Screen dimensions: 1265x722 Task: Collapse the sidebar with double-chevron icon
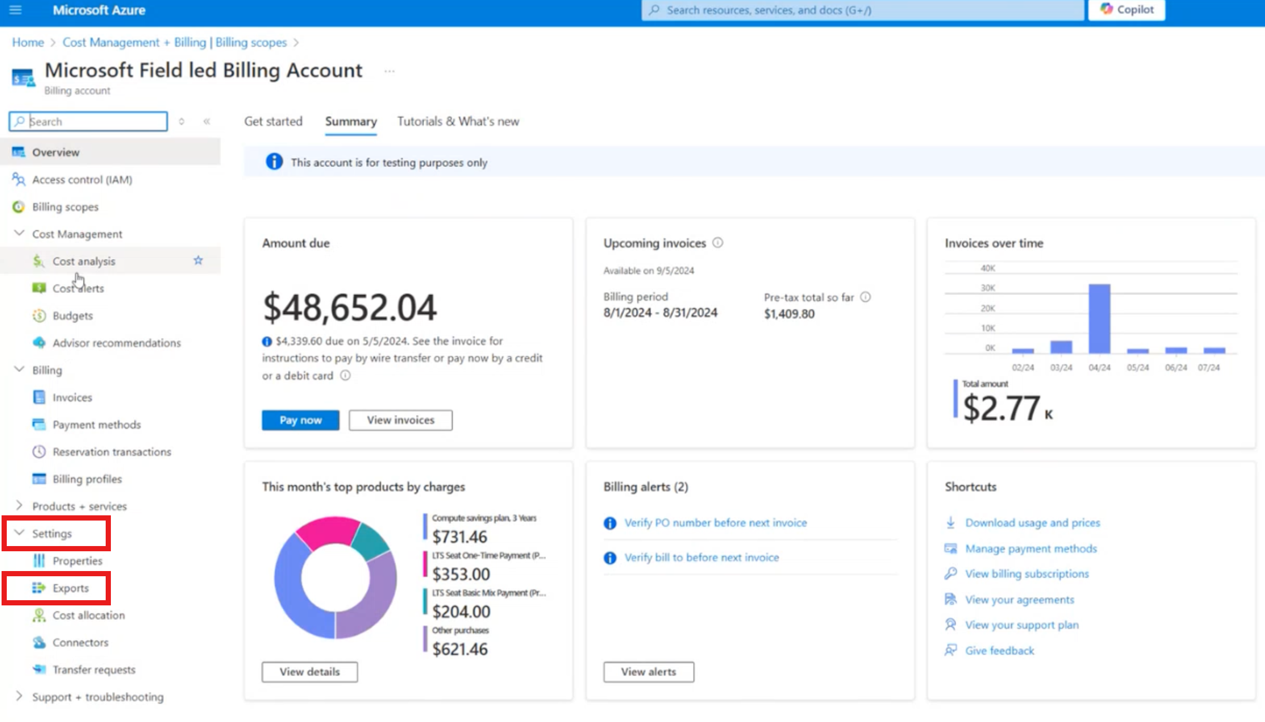(207, 121)
